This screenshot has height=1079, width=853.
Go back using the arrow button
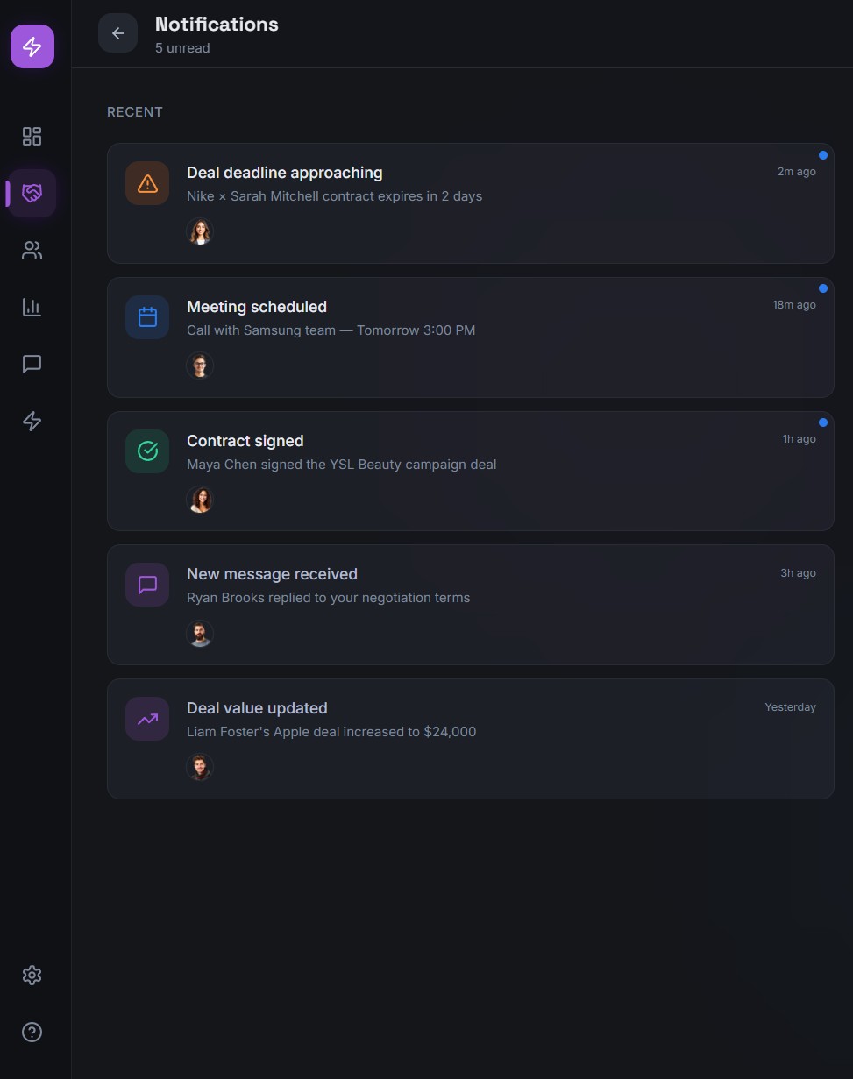tap(117, 32)
